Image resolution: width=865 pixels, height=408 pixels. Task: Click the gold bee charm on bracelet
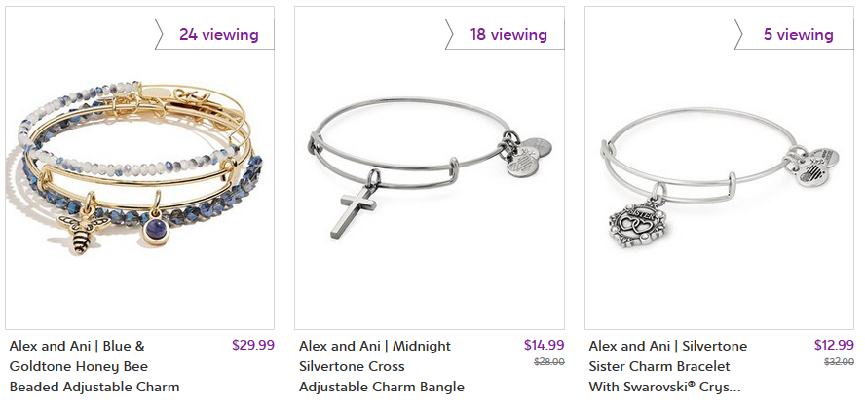[x=80, y=227]
